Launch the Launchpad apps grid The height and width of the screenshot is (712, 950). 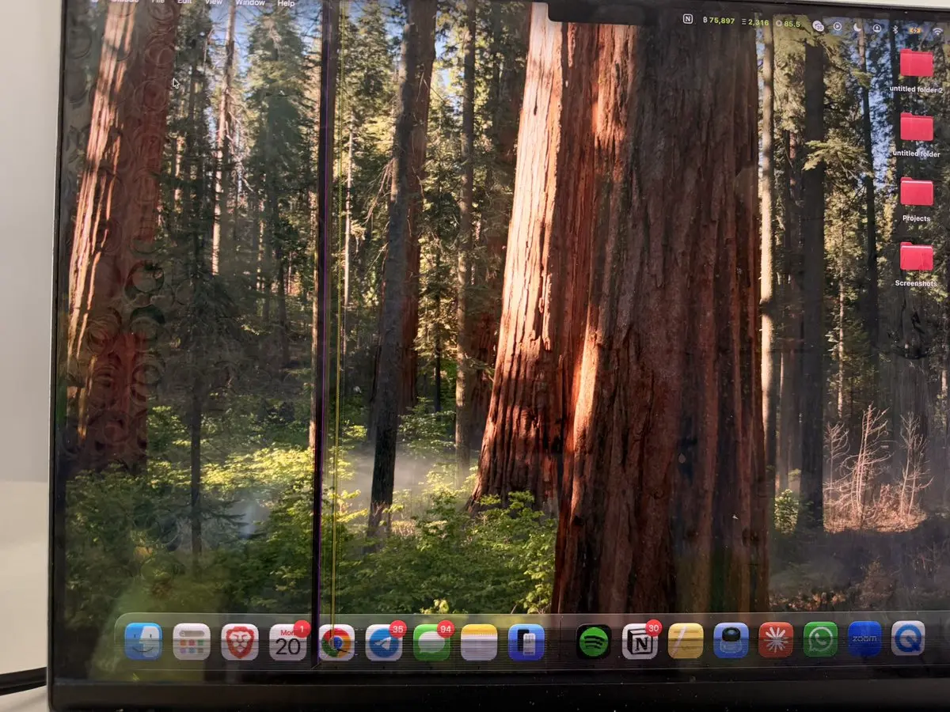[x=192, y=642]
